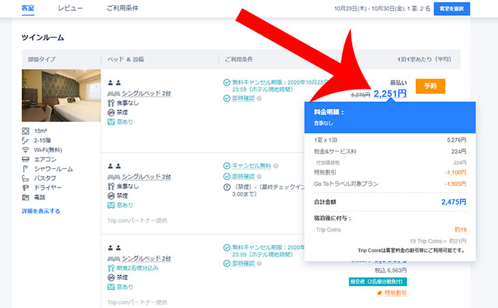The width and height of the screenshot is (498, 308).
Task: Click 窓あり window label in first row
Action: coord(124,122)
